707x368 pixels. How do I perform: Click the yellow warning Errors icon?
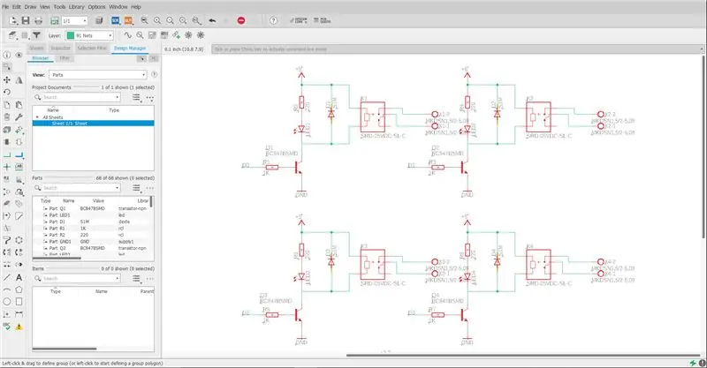[x=19, y=327]
